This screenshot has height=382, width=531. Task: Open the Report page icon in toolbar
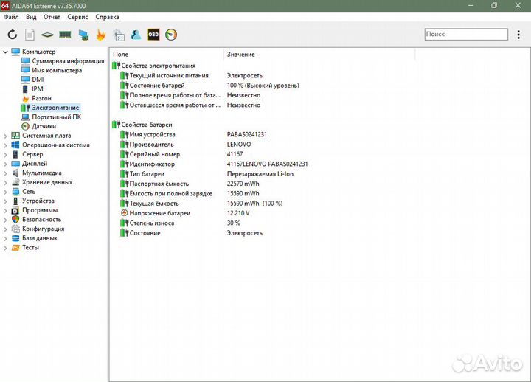tap(29, 35)
